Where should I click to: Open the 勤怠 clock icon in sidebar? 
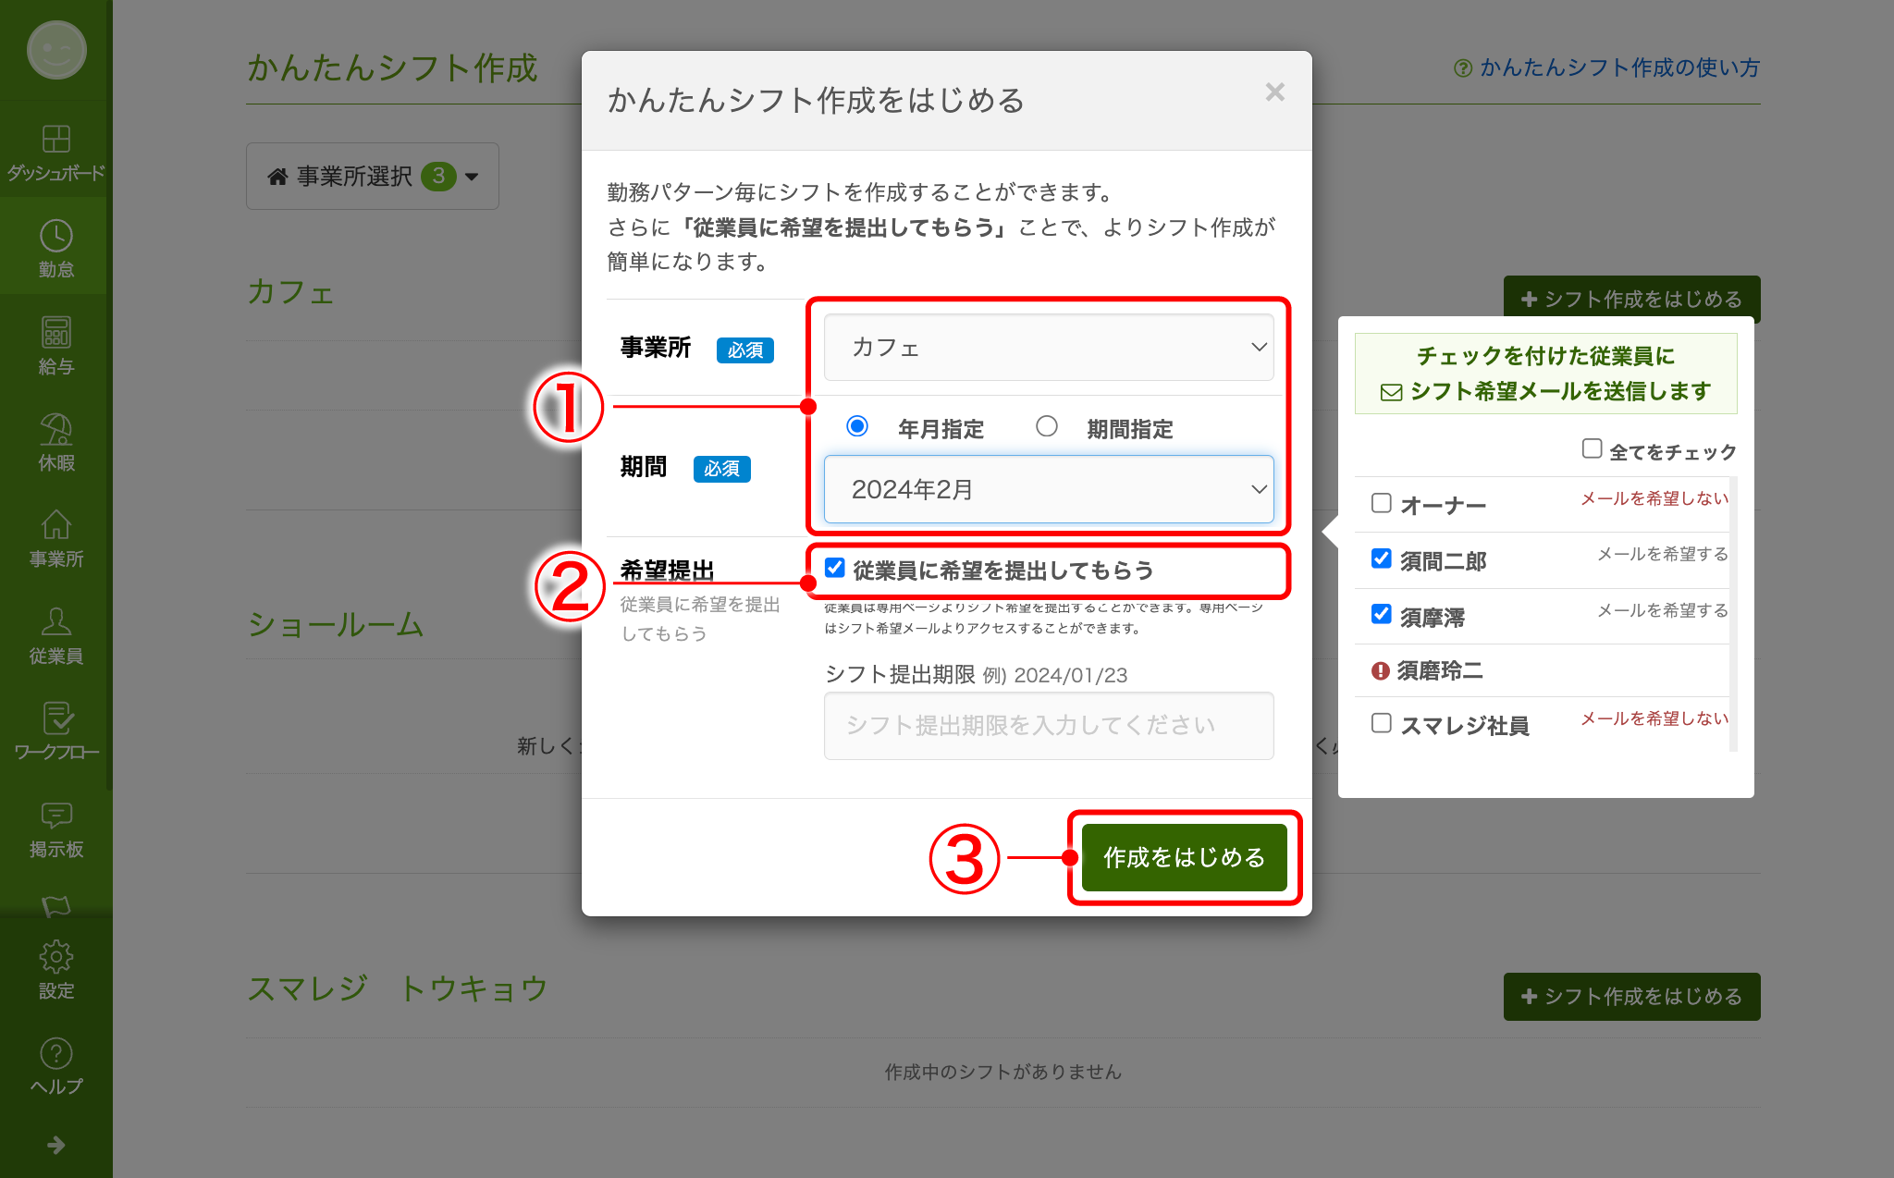(55, 237)
